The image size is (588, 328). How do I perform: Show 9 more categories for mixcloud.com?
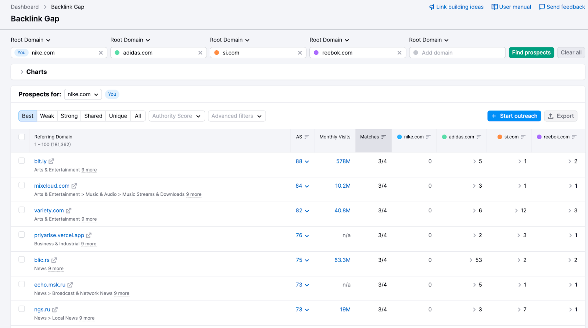pyautogui.click(x=194, y=194)
